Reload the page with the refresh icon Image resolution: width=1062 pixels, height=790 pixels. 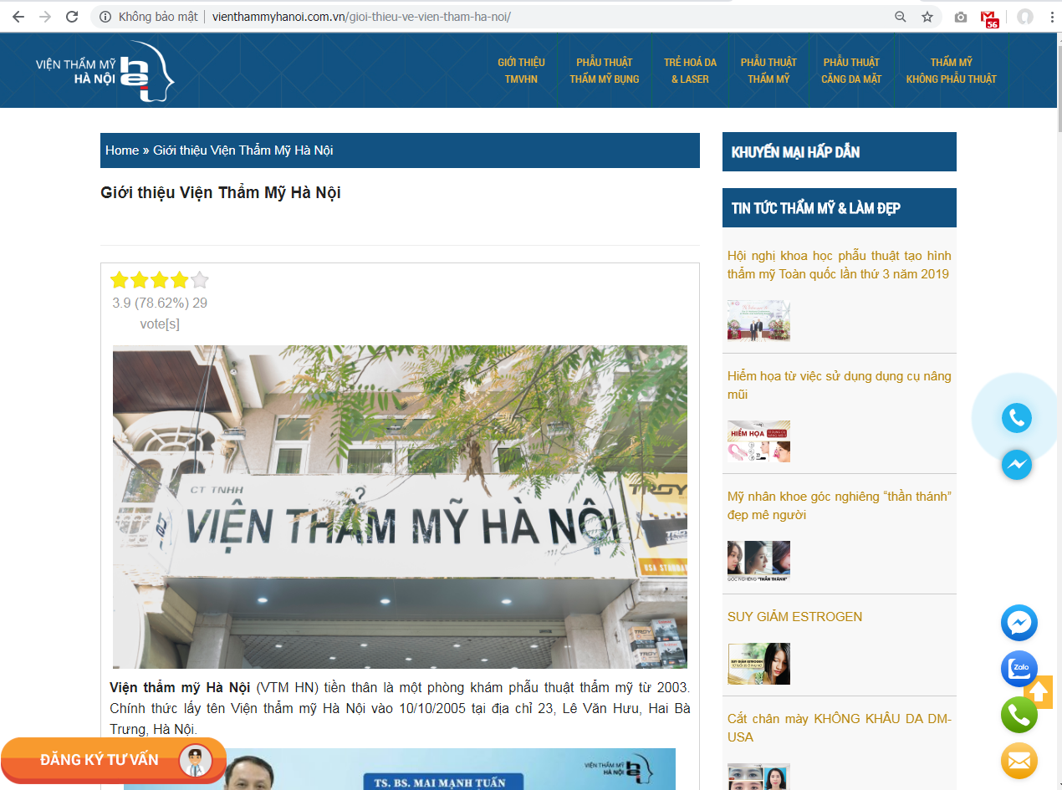pos(72,17)
